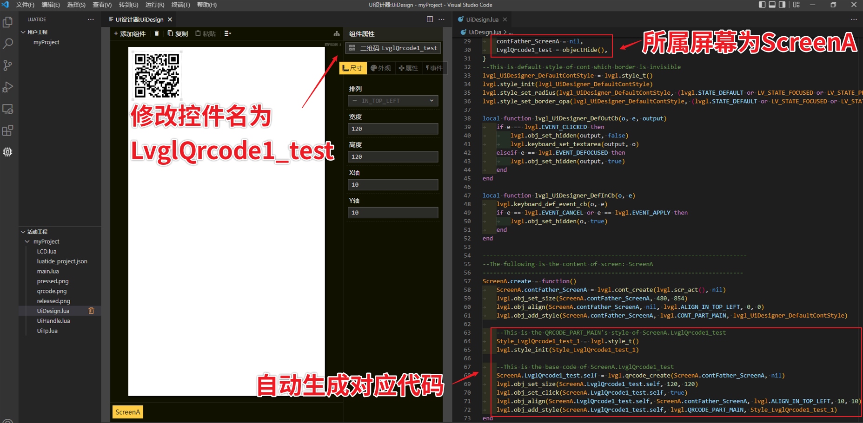
Task: Click the list ordering icon next to 粘贴
Action: click(227, 33)
